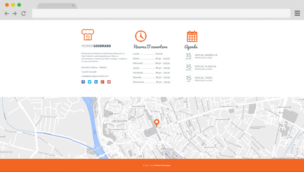
Task: Open the Twitter social link icon
Action: (89, 82)
